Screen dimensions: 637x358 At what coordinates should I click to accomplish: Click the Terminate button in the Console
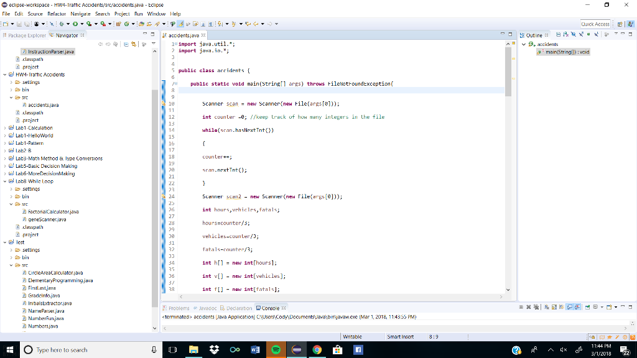coord(521,308)
